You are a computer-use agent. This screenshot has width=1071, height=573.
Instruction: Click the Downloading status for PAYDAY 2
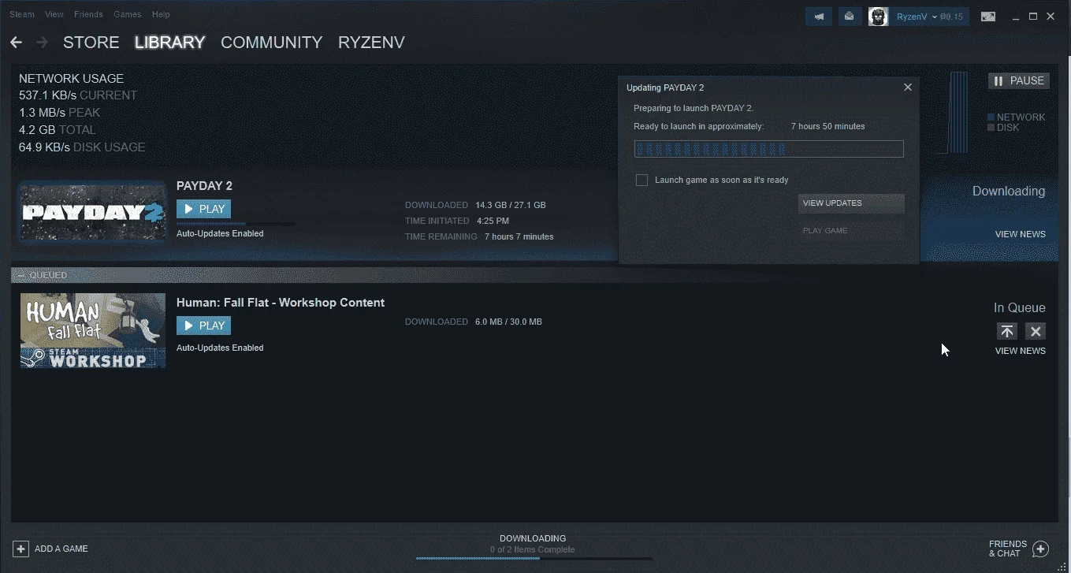tap(1009, 191)
